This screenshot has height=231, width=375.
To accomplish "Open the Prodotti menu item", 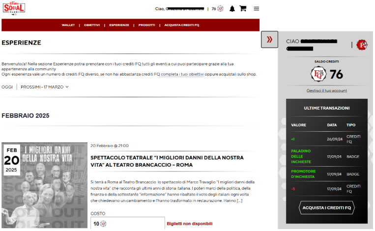I will point(146,25).
